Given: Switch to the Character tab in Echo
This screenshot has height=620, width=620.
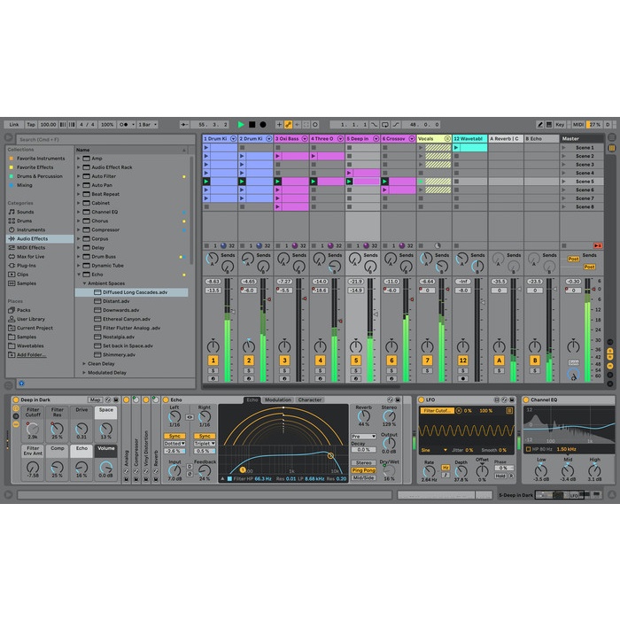Looking at the screenshot, I should pos(310,399).
